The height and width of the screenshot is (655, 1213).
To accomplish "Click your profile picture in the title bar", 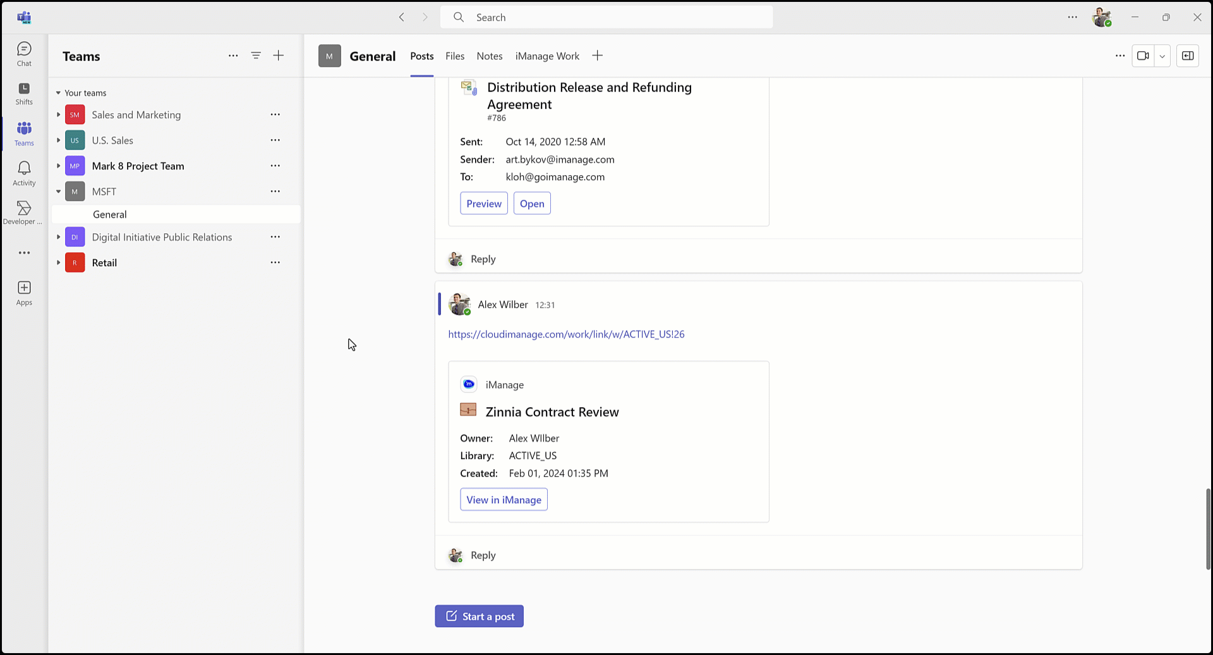I will point(1102,17).
